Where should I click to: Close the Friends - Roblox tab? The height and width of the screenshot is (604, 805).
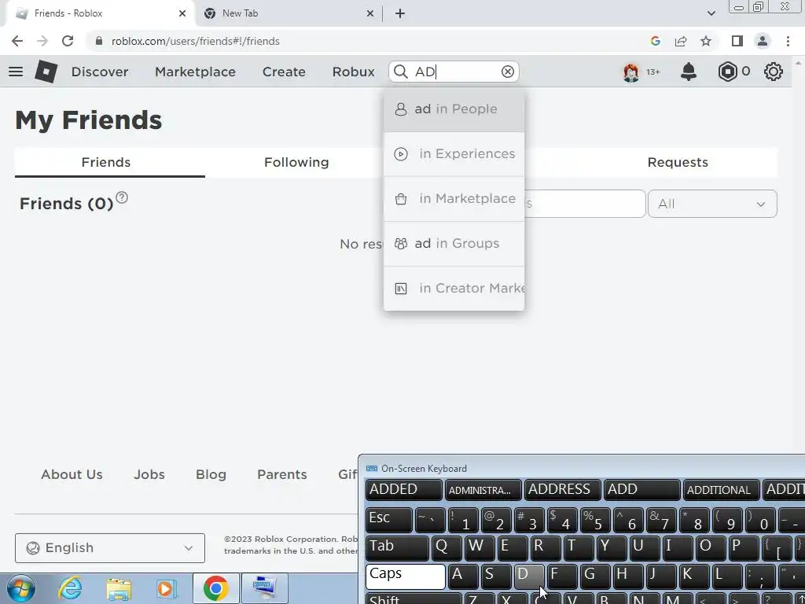[182, 14]
